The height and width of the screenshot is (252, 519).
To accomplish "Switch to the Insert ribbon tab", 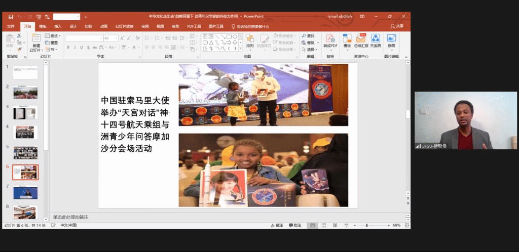I will [x=58, y=26].
